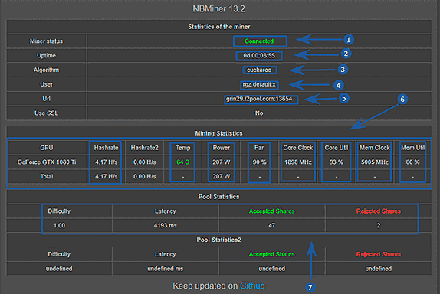Select 0.00 H/s in the Total row
This screenshot has height=294, width=440.
coord(145,176)
